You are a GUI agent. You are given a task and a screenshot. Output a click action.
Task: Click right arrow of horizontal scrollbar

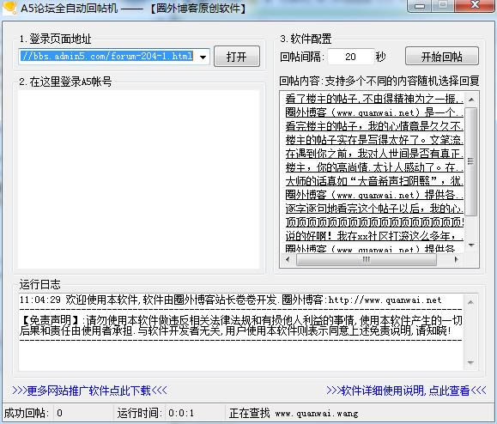[x=456, y=259]
